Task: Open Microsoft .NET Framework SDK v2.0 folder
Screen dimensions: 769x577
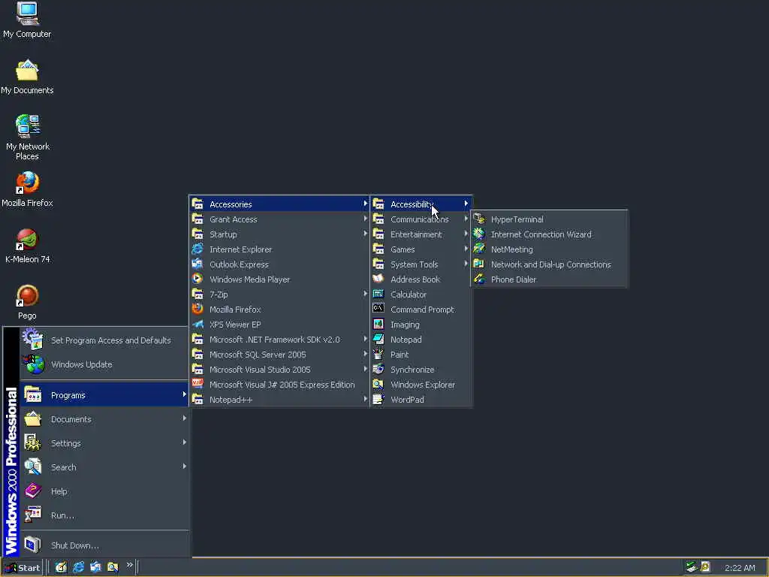Action: click(279, 339)
